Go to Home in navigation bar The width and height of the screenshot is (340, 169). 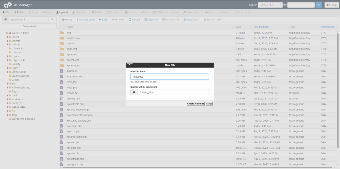coord(67,20)
